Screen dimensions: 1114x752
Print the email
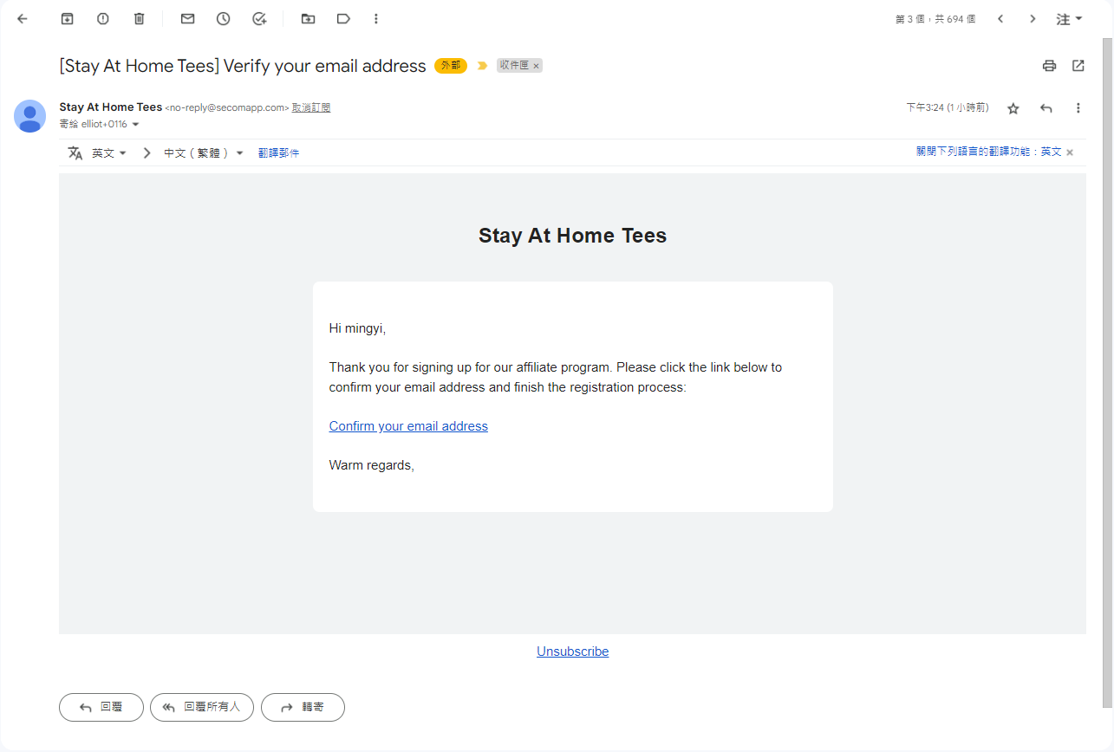pos(1049,65)
